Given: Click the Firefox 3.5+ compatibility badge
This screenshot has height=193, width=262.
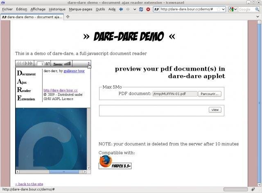Looking at the screenshot, I should tap(115, 162).
